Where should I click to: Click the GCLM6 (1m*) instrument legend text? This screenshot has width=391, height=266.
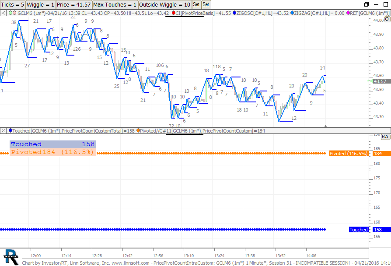coord(93,13)
